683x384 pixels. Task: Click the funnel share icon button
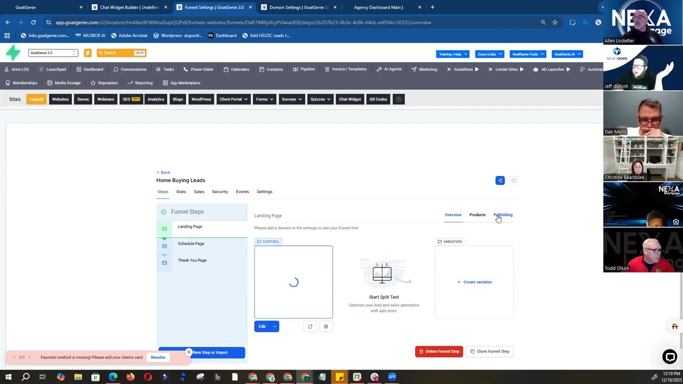(x=500, y=180)
